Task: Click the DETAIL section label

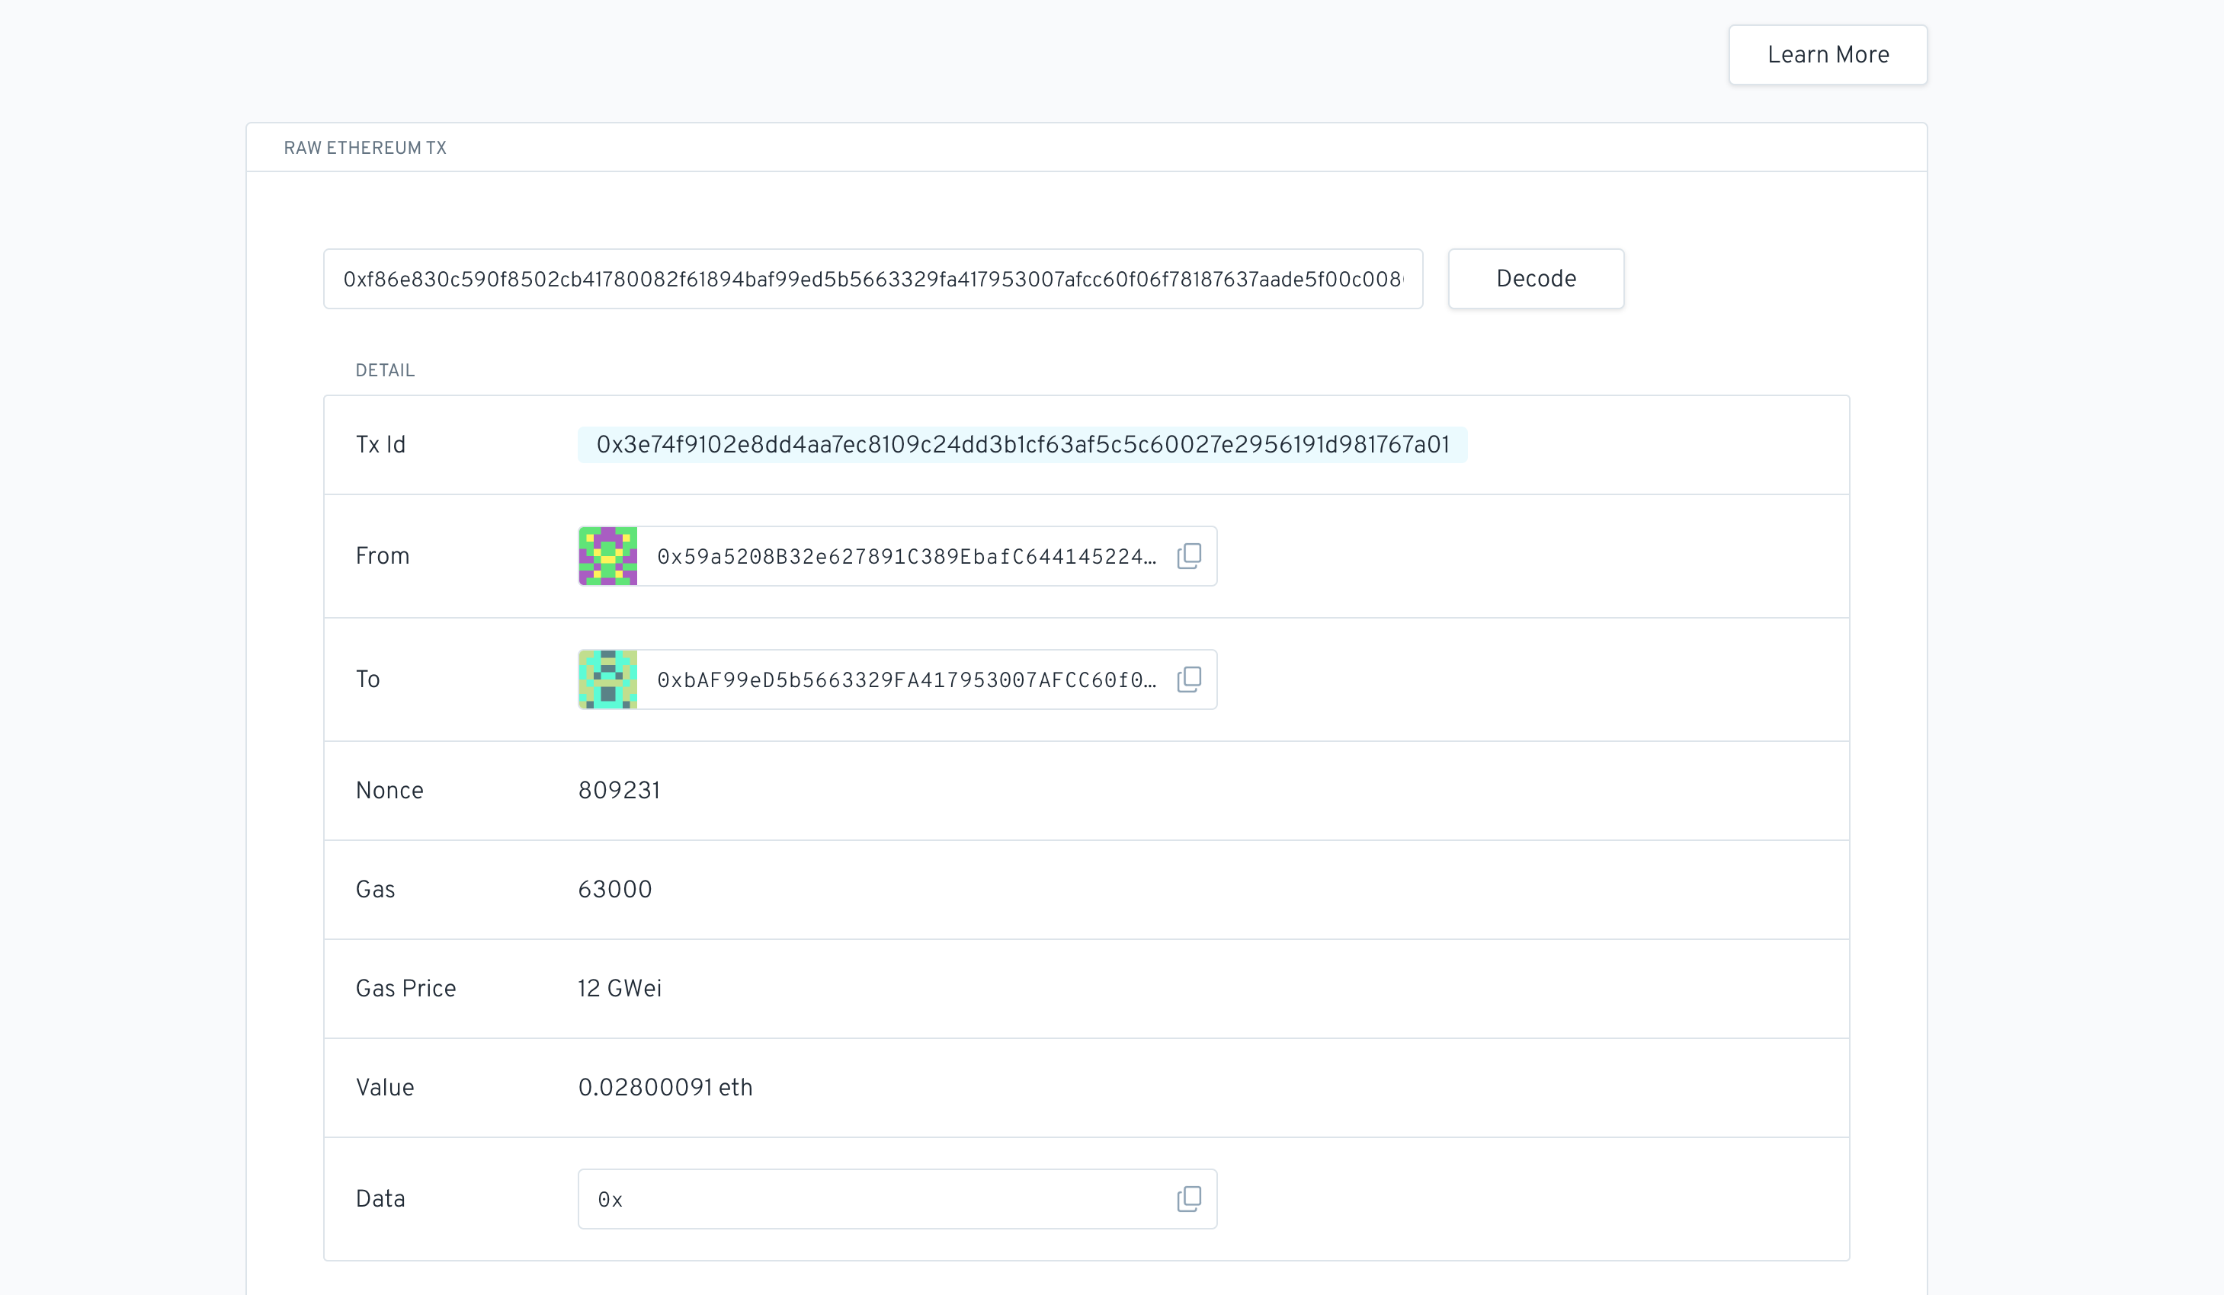Action: (385, 370)
